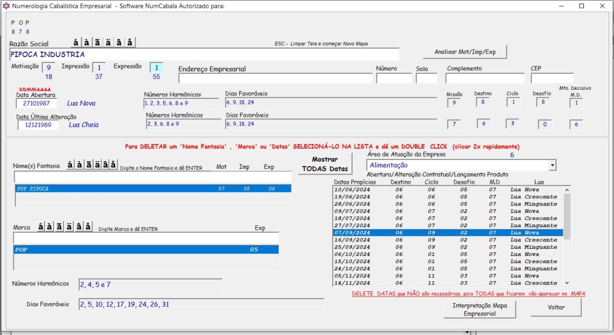
Task: Click the NumCabala app icon in title bar
Action: point(7,5)
